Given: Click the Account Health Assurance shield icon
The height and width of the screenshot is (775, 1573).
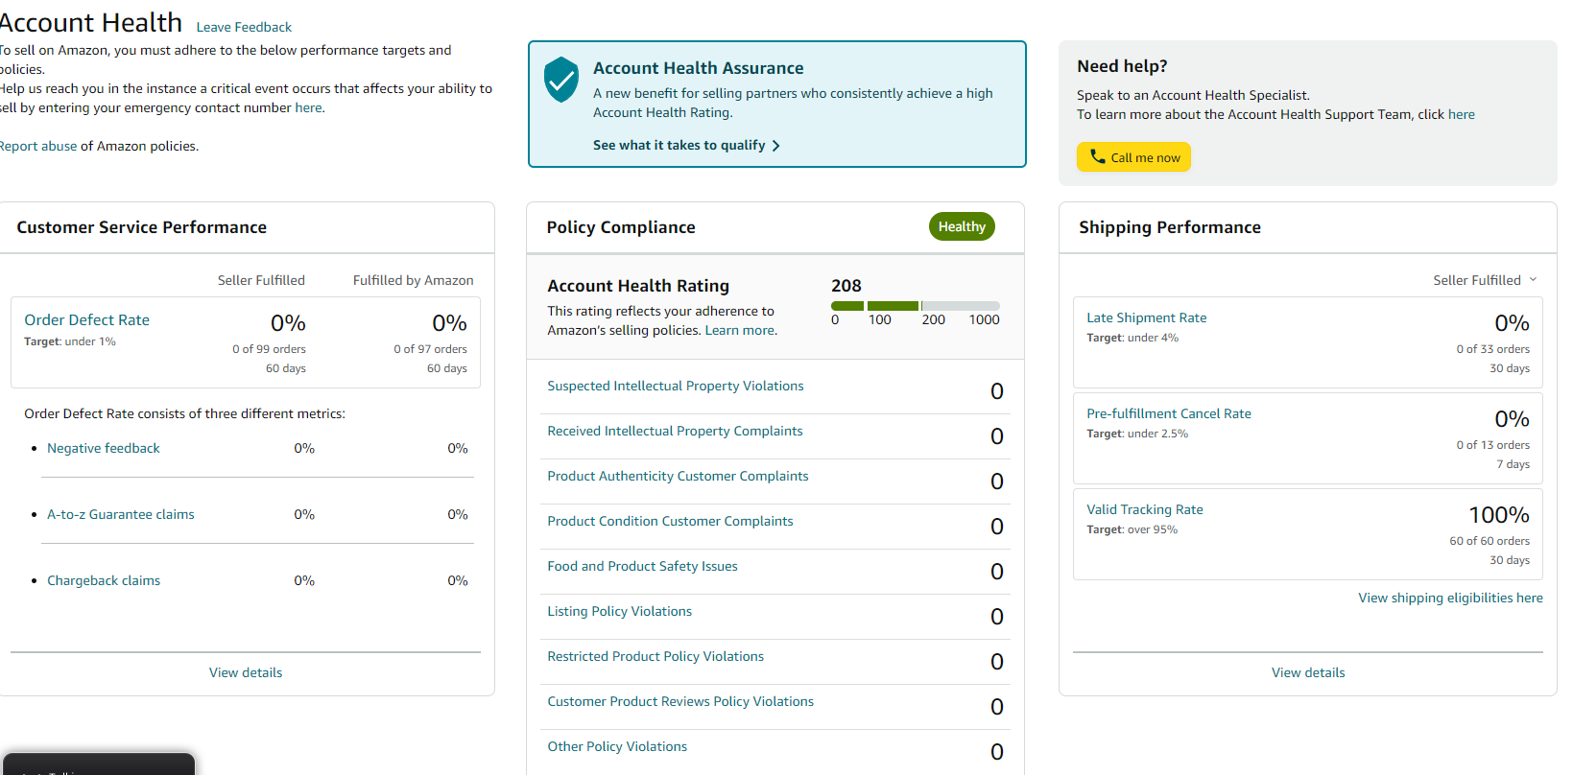Looking at the screenshot, I should 561,80.
